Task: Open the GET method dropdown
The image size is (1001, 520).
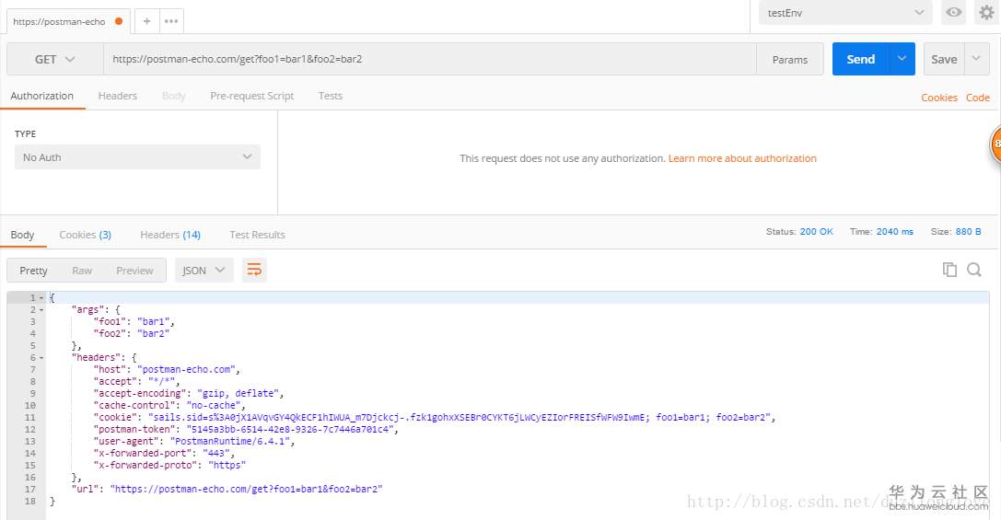Action: click(54, 60)
